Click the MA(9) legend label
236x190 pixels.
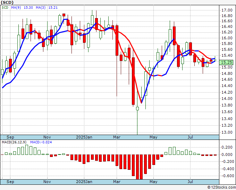click(16, 8)
